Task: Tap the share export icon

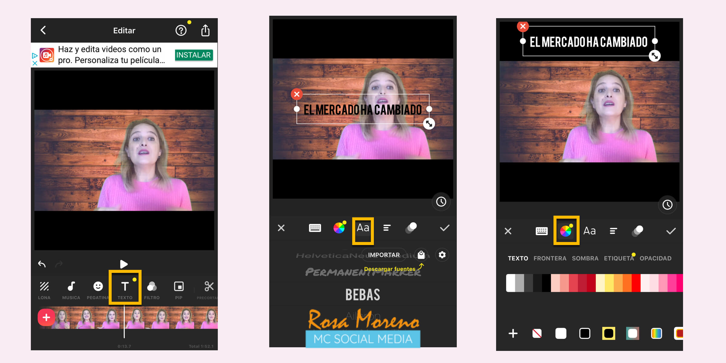Action: click(205, 31)
